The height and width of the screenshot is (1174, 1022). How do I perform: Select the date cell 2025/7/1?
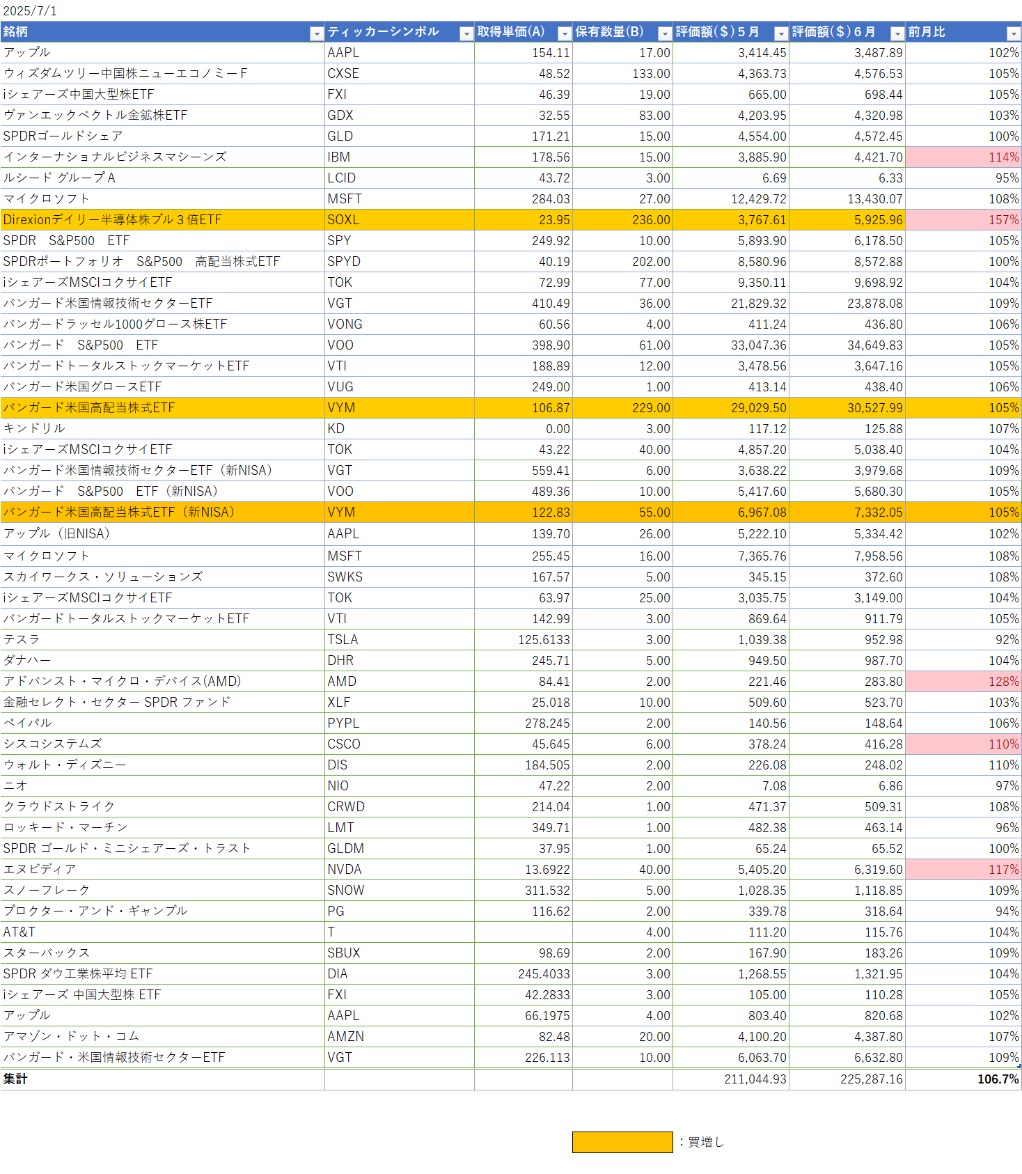[30, 11]
